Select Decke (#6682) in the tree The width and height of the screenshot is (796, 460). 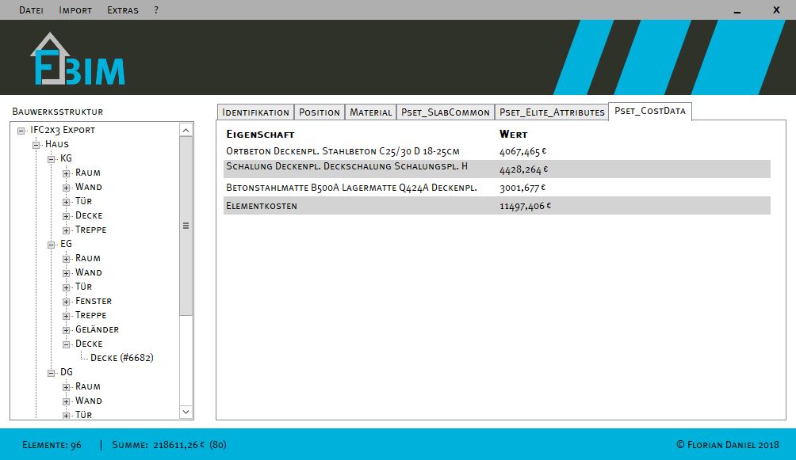click(121, 358)
